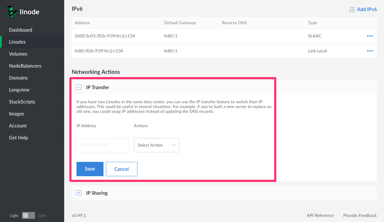Open the Select Action dropdown

click(156, 145)
